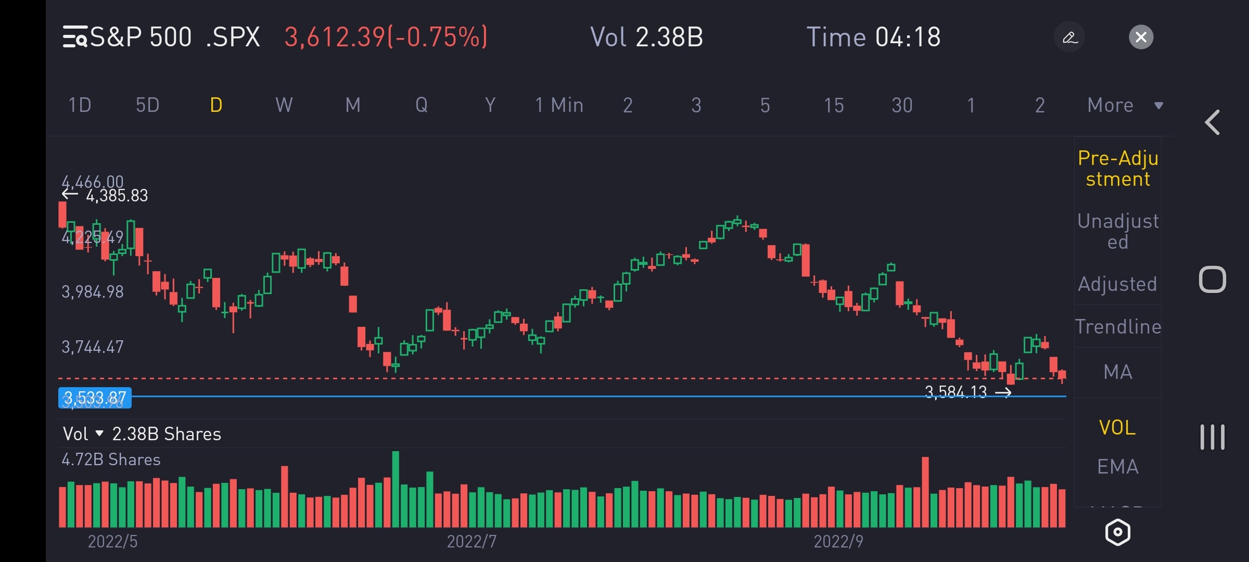This screenshot has width=1249, height=562.
Task: Select the EMA indicator option
Action: (1118, 467)
